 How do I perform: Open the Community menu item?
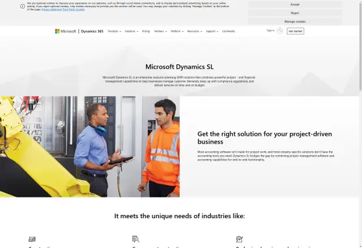coord(228,31)
